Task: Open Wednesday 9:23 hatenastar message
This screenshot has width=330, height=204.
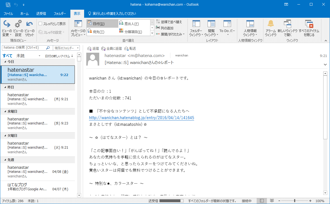Action: [38, 124]
